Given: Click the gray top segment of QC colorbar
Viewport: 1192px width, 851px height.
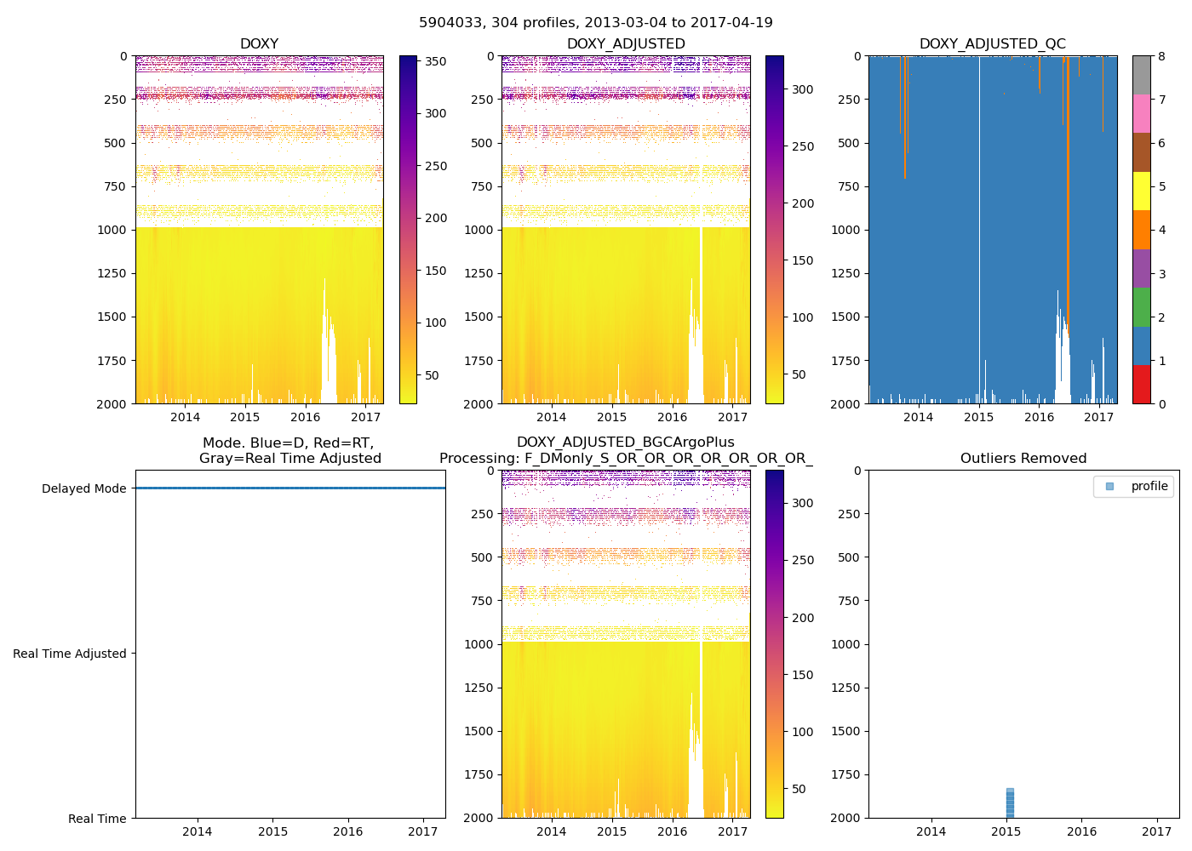Looking at the screenshot, I should tap(1141, 75).
